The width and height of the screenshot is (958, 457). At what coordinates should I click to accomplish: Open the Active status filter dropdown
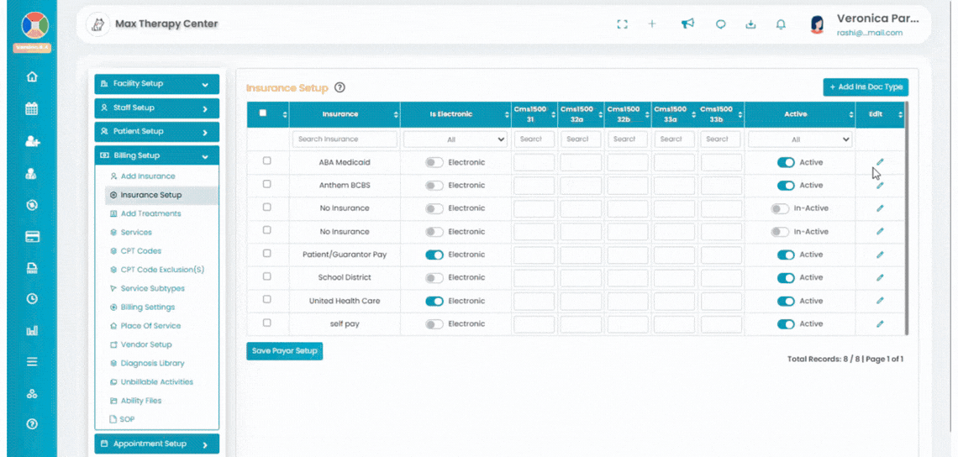[799, 139]
